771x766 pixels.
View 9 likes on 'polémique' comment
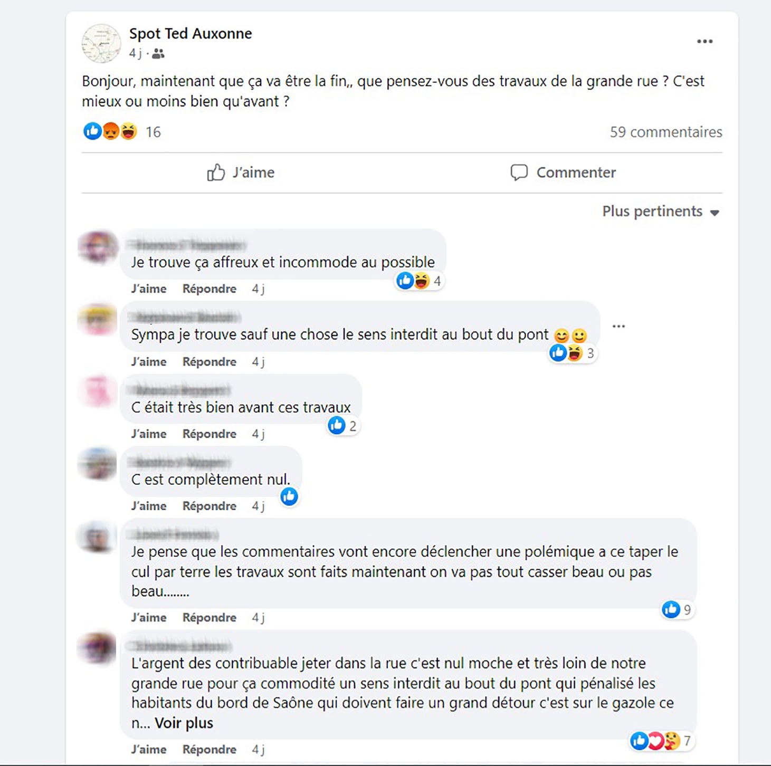tap(677, 610)
